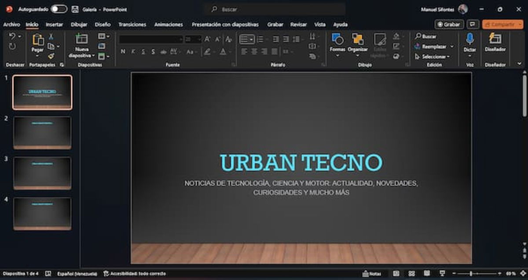Switch to the Insertar ribbon tab

tap(55, 25)
